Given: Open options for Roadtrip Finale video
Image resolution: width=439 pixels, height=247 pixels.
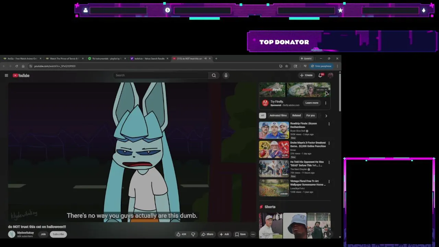Looking at the screenshot, I should [x=329, y=124].
